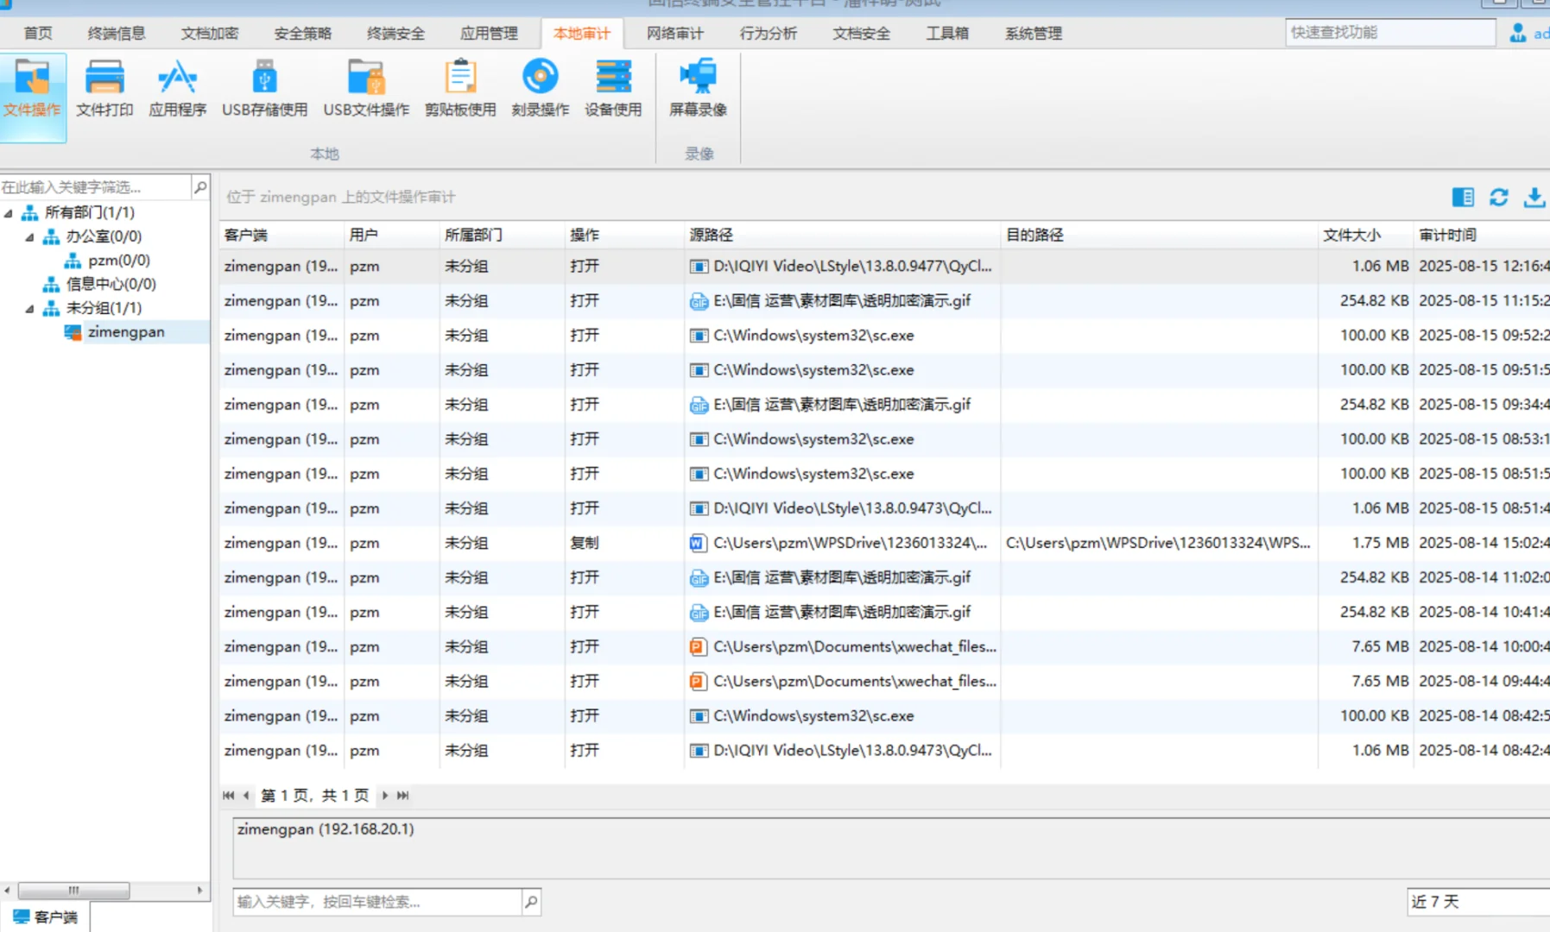Switch to the 工具箱 tab
This screenshot has width=1550, height=932.
pyautogui.click(x=947, y=34)
